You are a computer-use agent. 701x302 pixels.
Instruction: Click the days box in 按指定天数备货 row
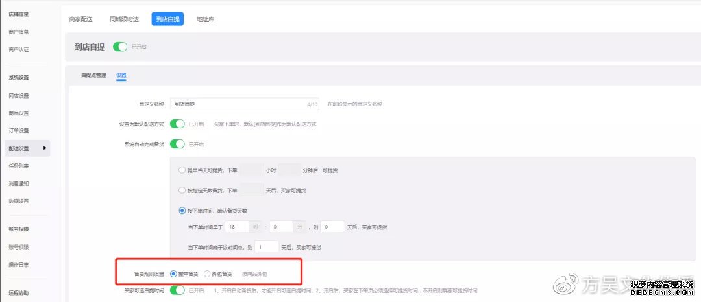[252, 190]
